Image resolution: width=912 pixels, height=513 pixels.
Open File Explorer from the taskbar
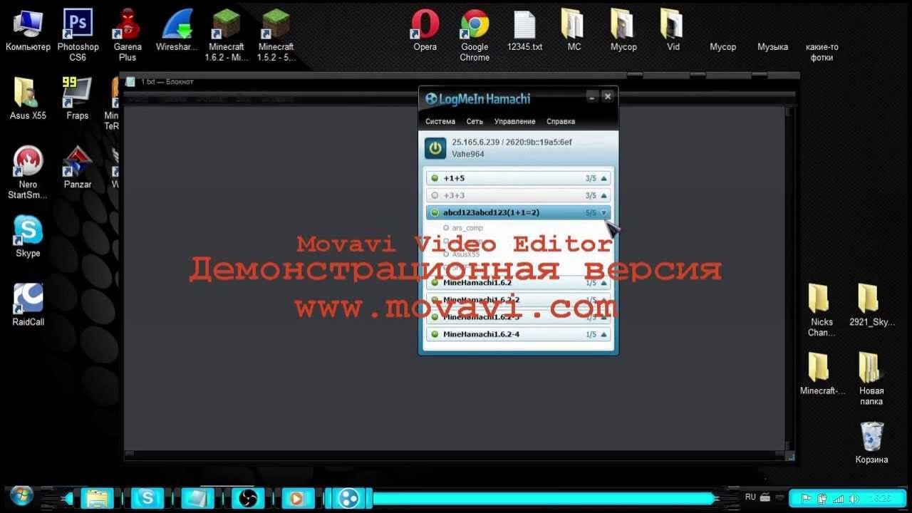[x=98, y=497]
